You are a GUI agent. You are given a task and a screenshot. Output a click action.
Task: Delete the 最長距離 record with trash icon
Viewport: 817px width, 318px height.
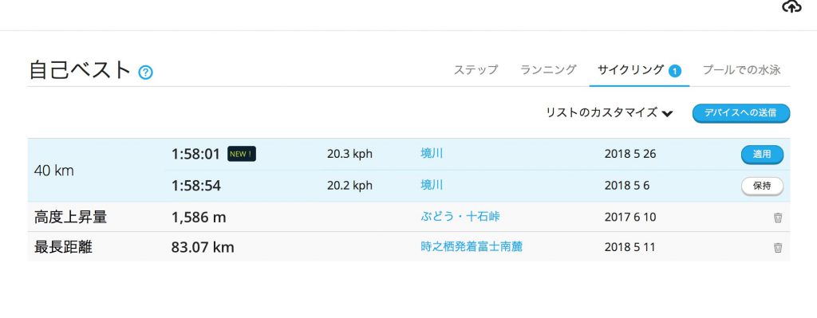pyautogui.click(x=777, y=248)
